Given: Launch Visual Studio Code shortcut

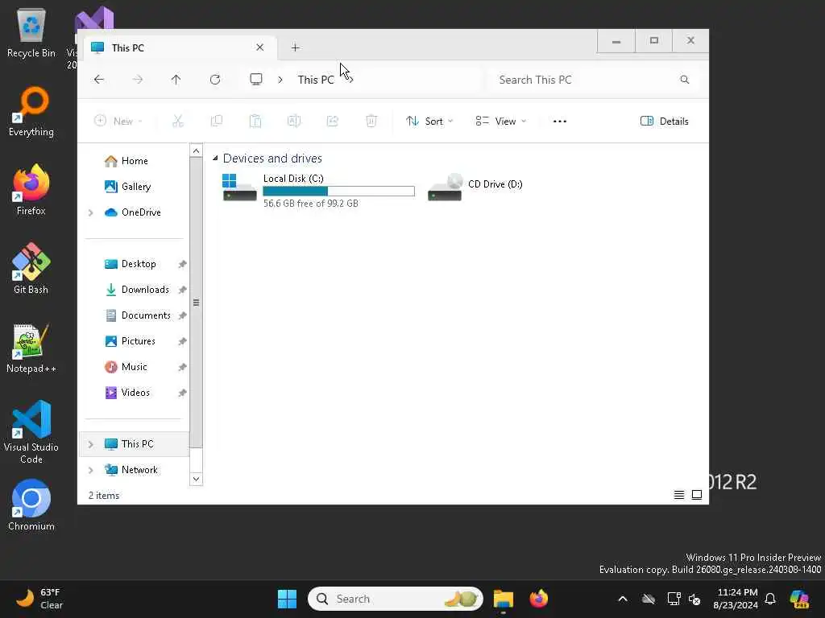Looking at the screenshot, I should [x=31, y=432].
